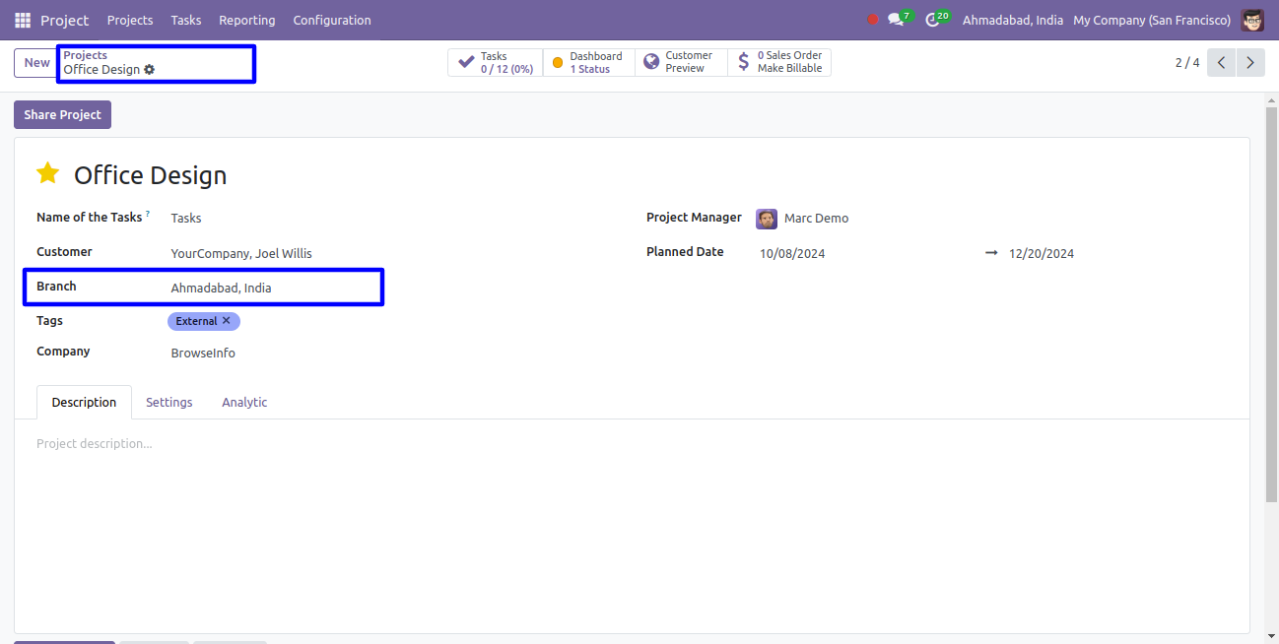Viewport: 1279px width, 644px height.
Task: Switch to the Analytic tab
Action: pyautogui.click(x=244, y=403)
